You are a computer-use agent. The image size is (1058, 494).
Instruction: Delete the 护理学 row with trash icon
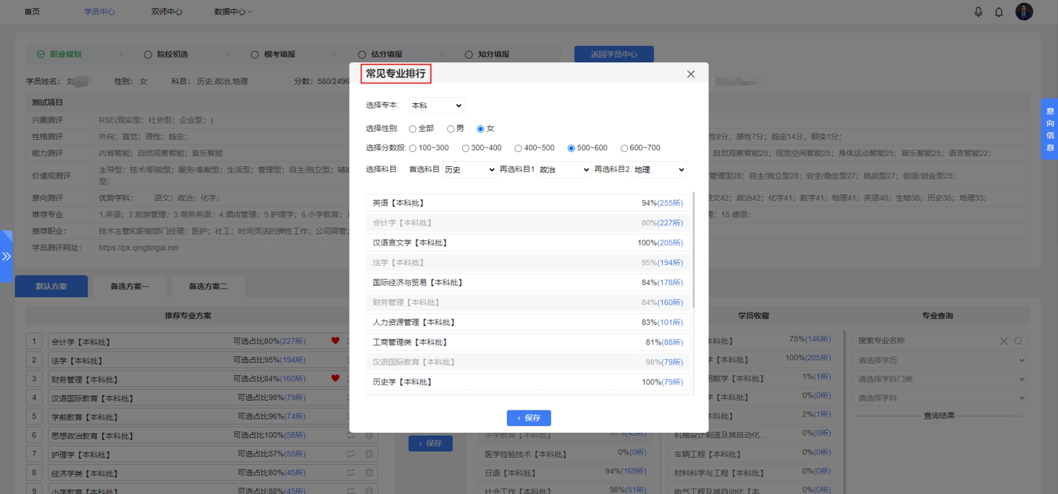(x=369, y=454)
